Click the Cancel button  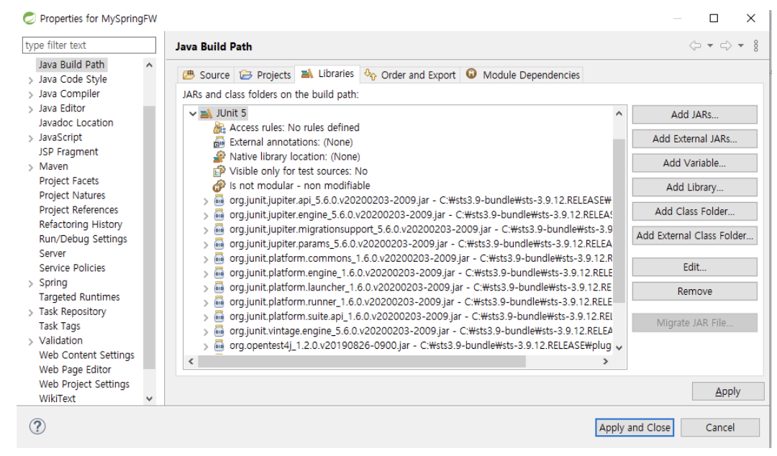pyautogui.click(x=719, y=427)
